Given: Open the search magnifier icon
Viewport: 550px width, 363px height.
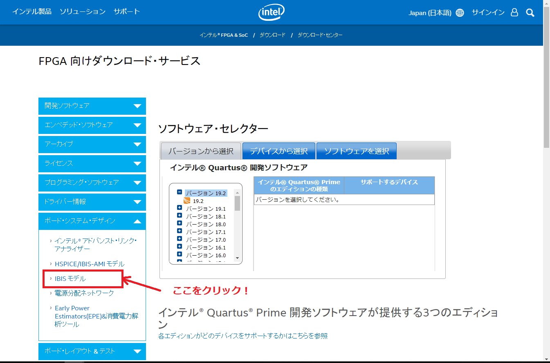Looking at the screenshot, I should pos(530,13).
